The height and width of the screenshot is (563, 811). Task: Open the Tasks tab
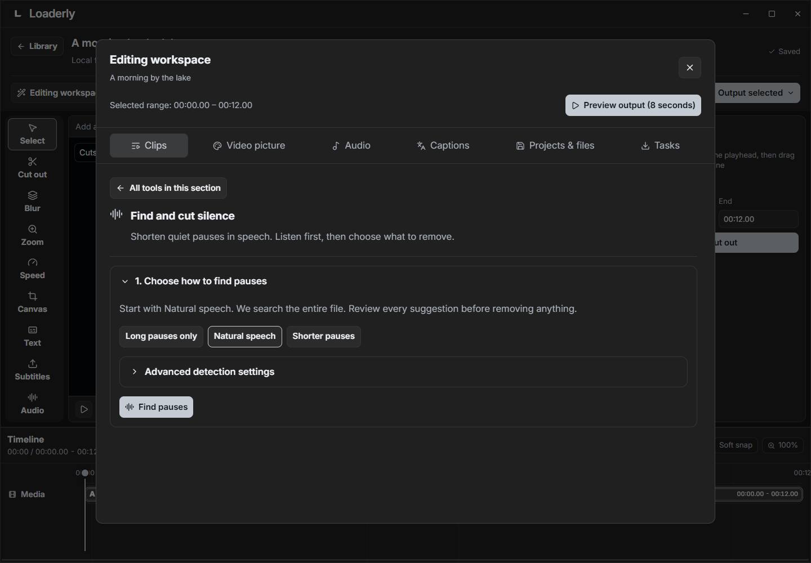660,145
